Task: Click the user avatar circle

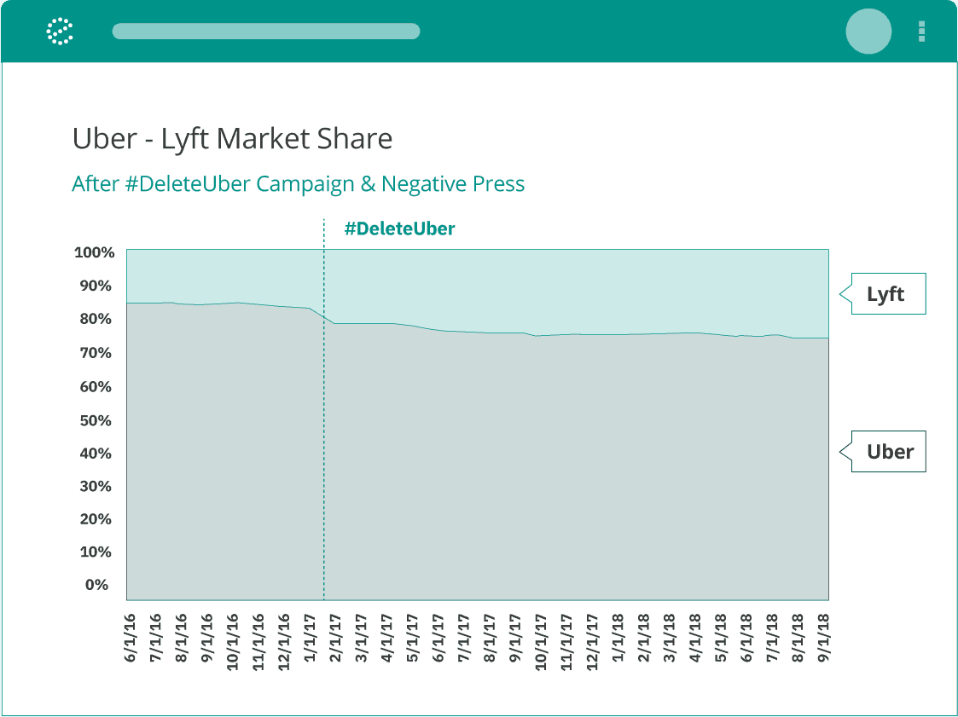Action: tap(868, 31)
